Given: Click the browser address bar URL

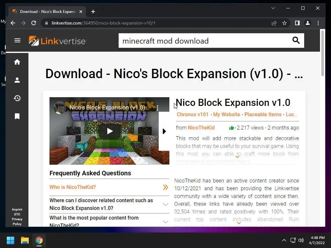Looking at the screenshot, I should (x=103, y=23).
